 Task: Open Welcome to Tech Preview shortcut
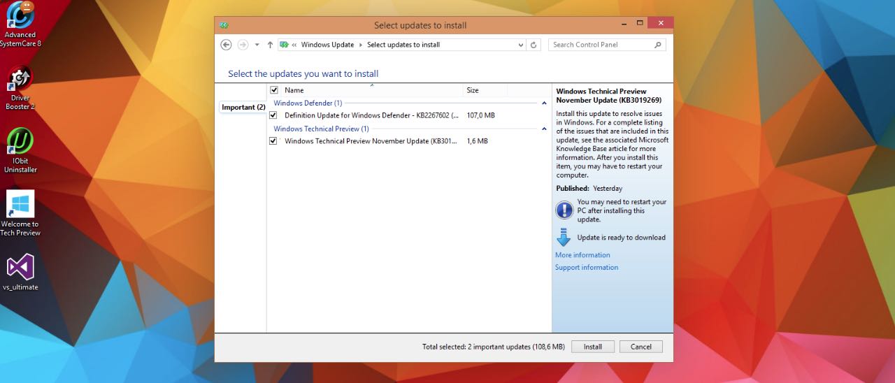pyautogui.click(x=20, y=213)
